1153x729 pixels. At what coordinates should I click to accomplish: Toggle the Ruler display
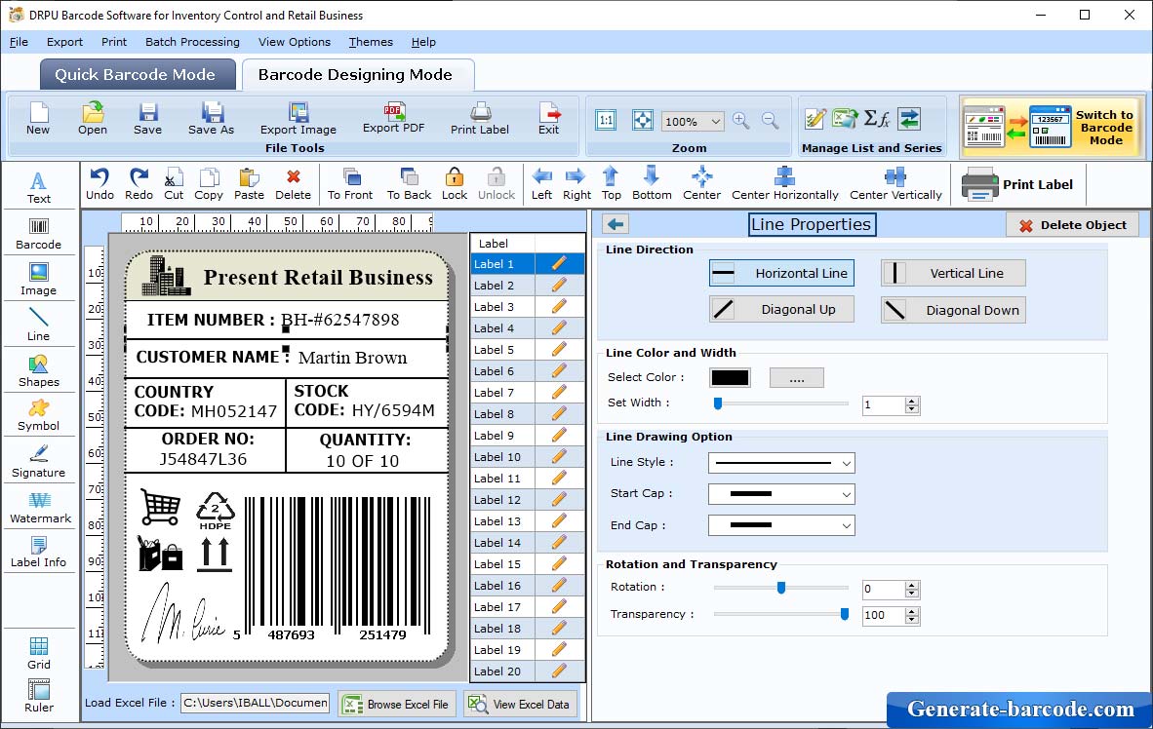[x=38, y=696]
